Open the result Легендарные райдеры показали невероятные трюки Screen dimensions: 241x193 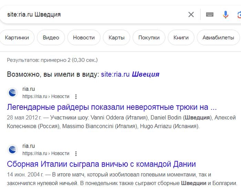point(112,107)
